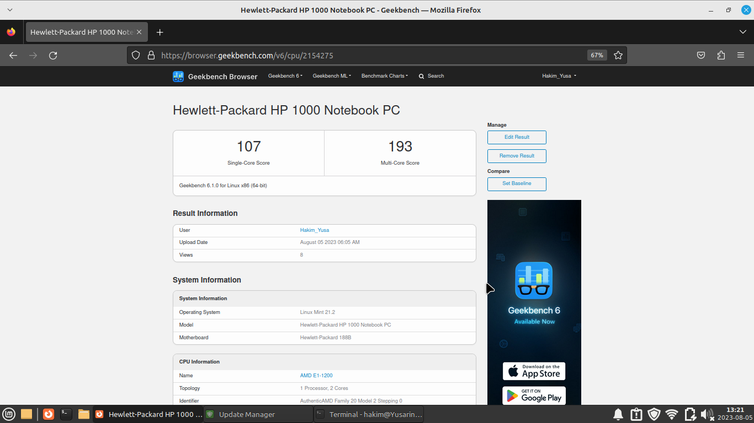Viewport: 754px width, 423px height.
Task: Click the Set Baseline button
Action: tap(517, 183)
